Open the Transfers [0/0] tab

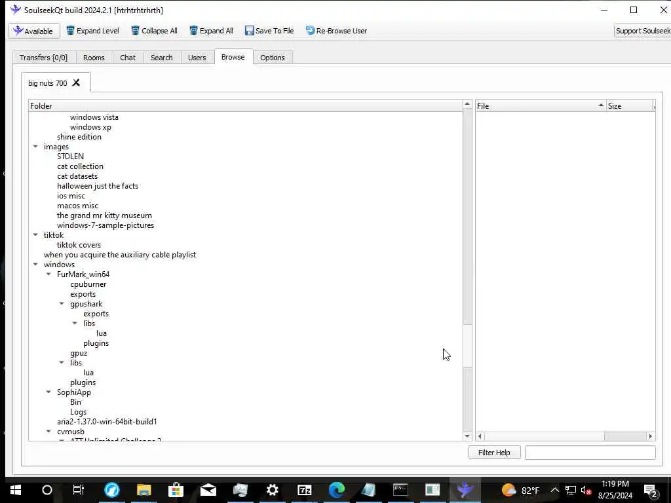(x=44, y=58)
